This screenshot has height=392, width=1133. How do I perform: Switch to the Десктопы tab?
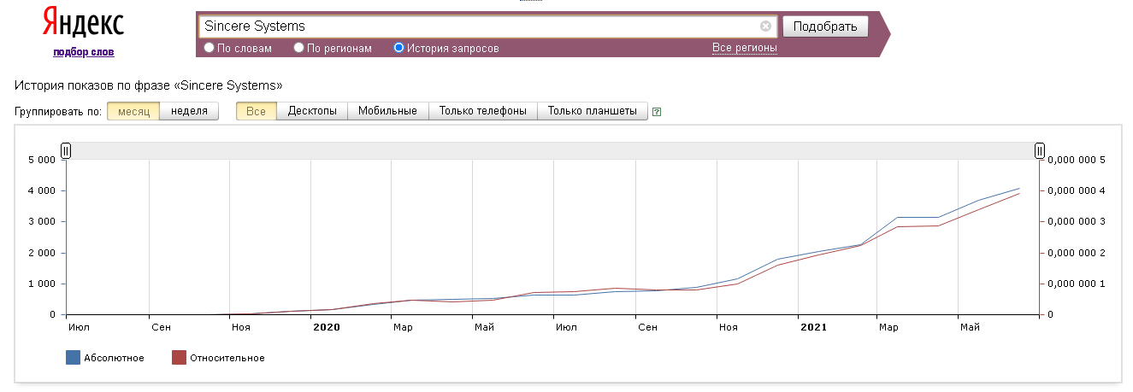(x=312, y=111)
